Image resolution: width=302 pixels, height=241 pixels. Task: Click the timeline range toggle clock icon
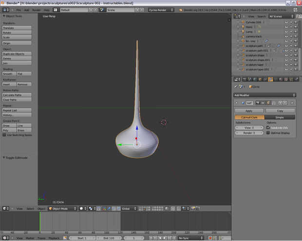tap(65, 238)
